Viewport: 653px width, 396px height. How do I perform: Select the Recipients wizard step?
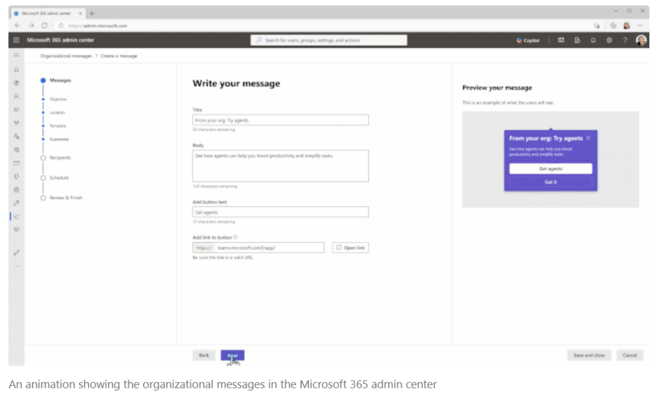pyautogui.click(x=56, y=158)
